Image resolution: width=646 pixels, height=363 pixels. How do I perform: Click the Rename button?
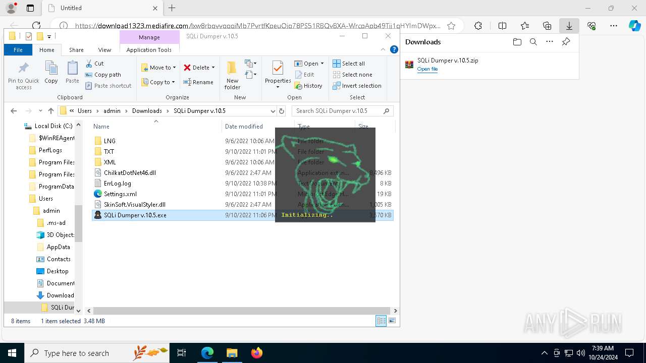[x=198, y=82]
